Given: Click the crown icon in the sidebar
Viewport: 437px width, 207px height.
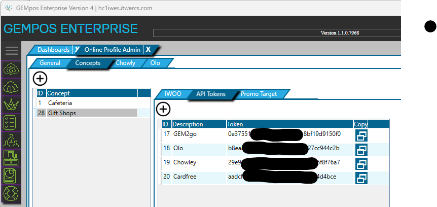Looking at the screenshot, I should 11,106.
